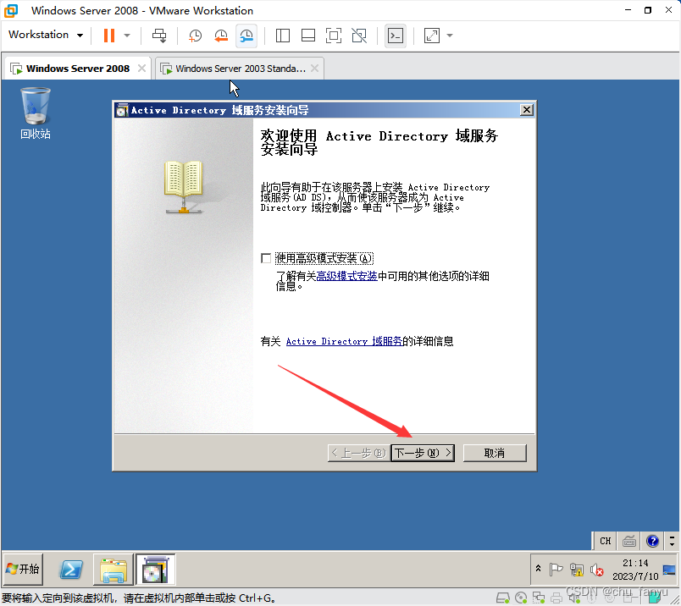Open power options dropdown next to pause
Screen dimensions: 681x606
(x=127, y=36)
